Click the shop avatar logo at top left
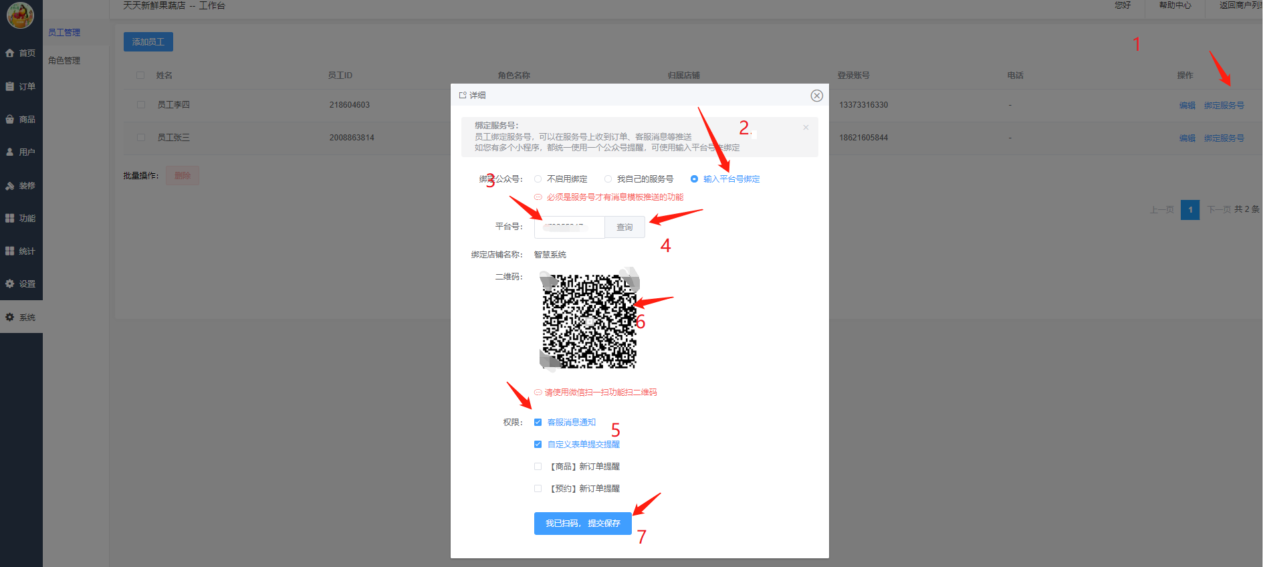 [20, 15]
